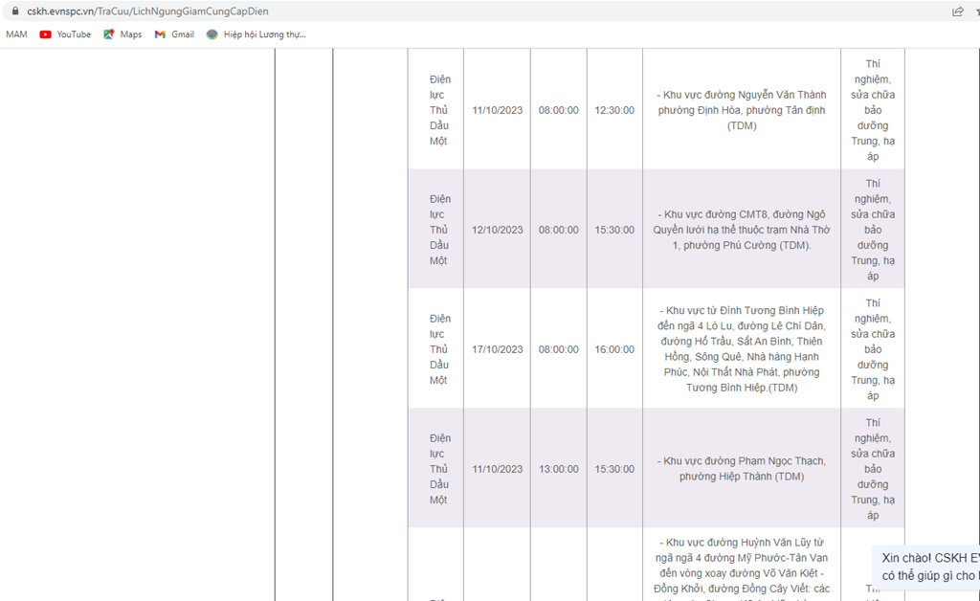The width and height of the screenshot is (980, 601).
Task: Select the 11/10/2023 date in first row
Action: 497,110
